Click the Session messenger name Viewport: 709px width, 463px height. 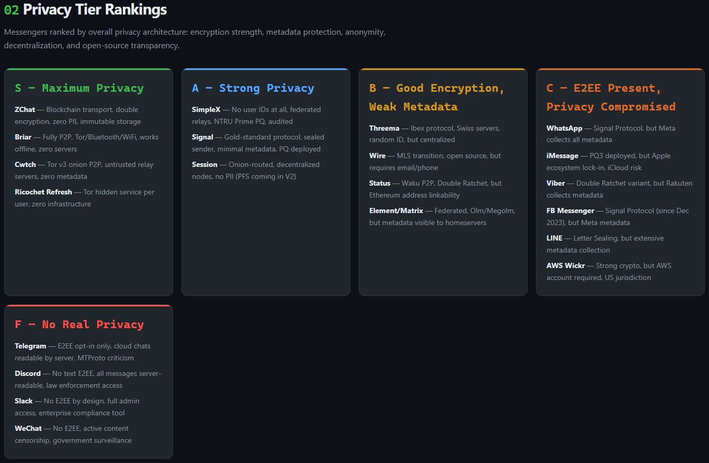[x=205, y=164]
